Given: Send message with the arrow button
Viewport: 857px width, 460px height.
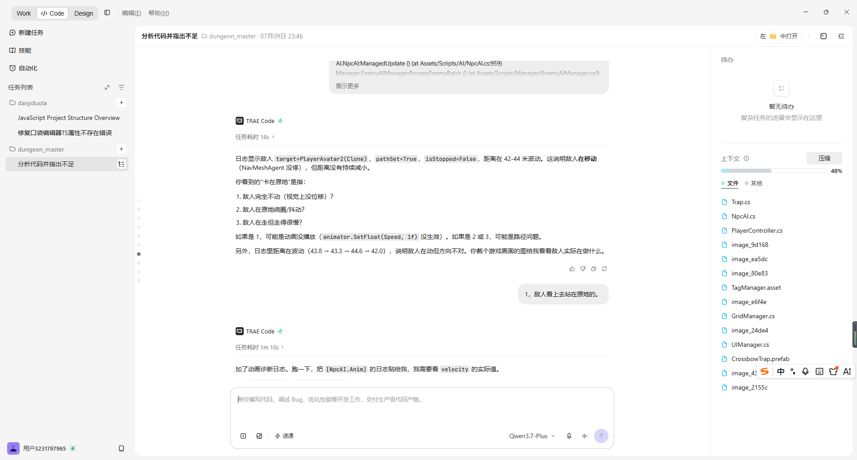Looking at the screenshot, I should pyautogui.click(x=601, y=436).
